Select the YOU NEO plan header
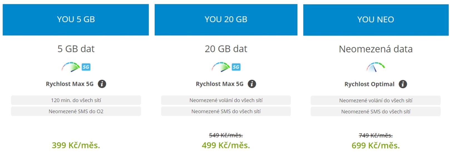The height and width of the screenshot is (160, 453). tap(376, 19)
